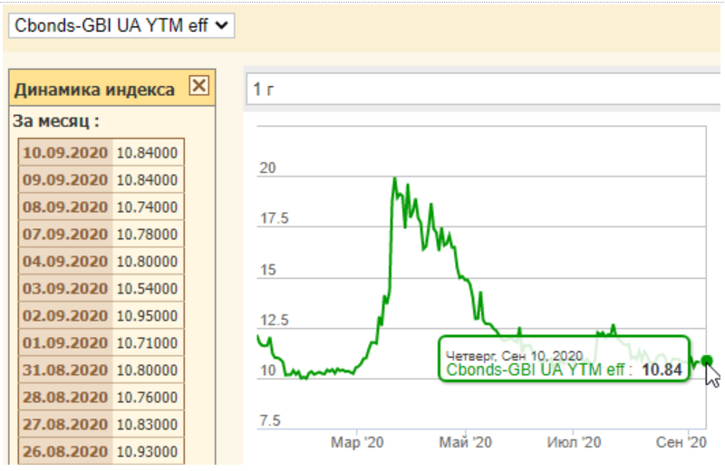Select date 07.09.2020 in table
725x471 pixels.
point(65,234)
